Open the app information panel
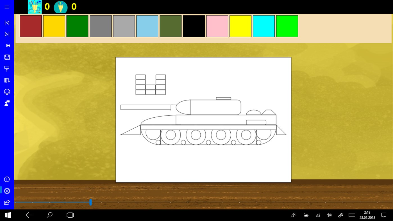 pos(7,179)
